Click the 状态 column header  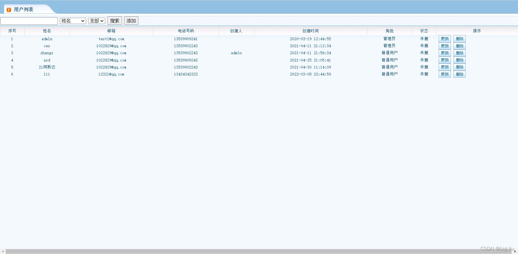click(424, 31)
